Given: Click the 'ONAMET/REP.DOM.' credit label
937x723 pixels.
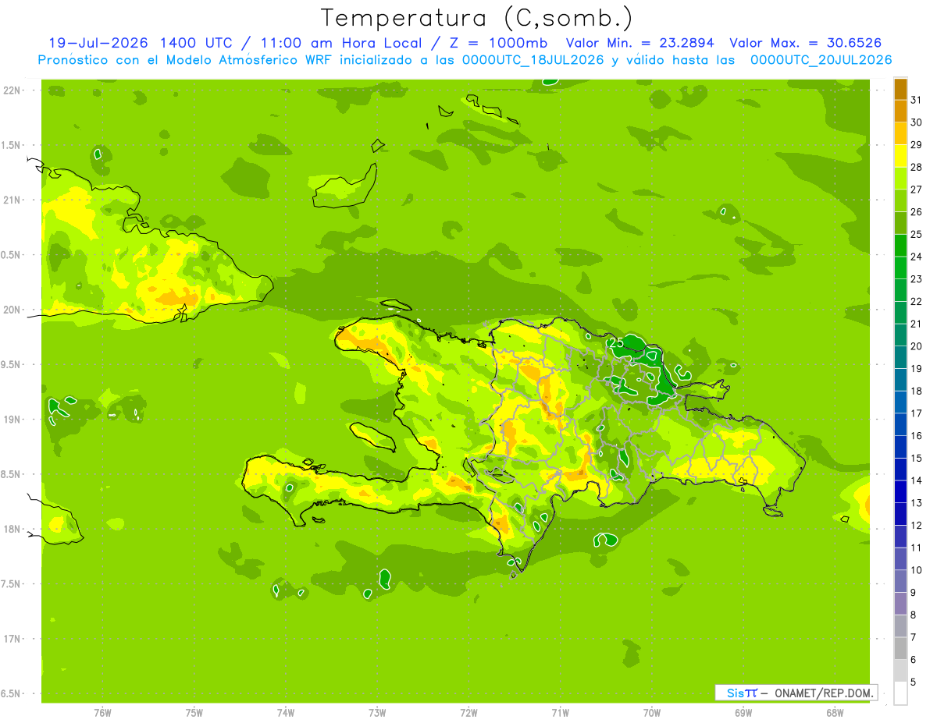Looking at the screenshot, I should (x=822, y=693).
